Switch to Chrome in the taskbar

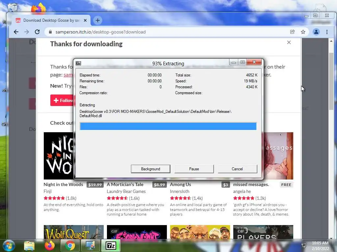[70, 245]
